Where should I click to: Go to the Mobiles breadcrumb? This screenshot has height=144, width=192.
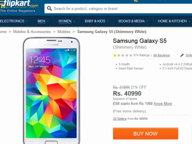click(x=64, y=32)
